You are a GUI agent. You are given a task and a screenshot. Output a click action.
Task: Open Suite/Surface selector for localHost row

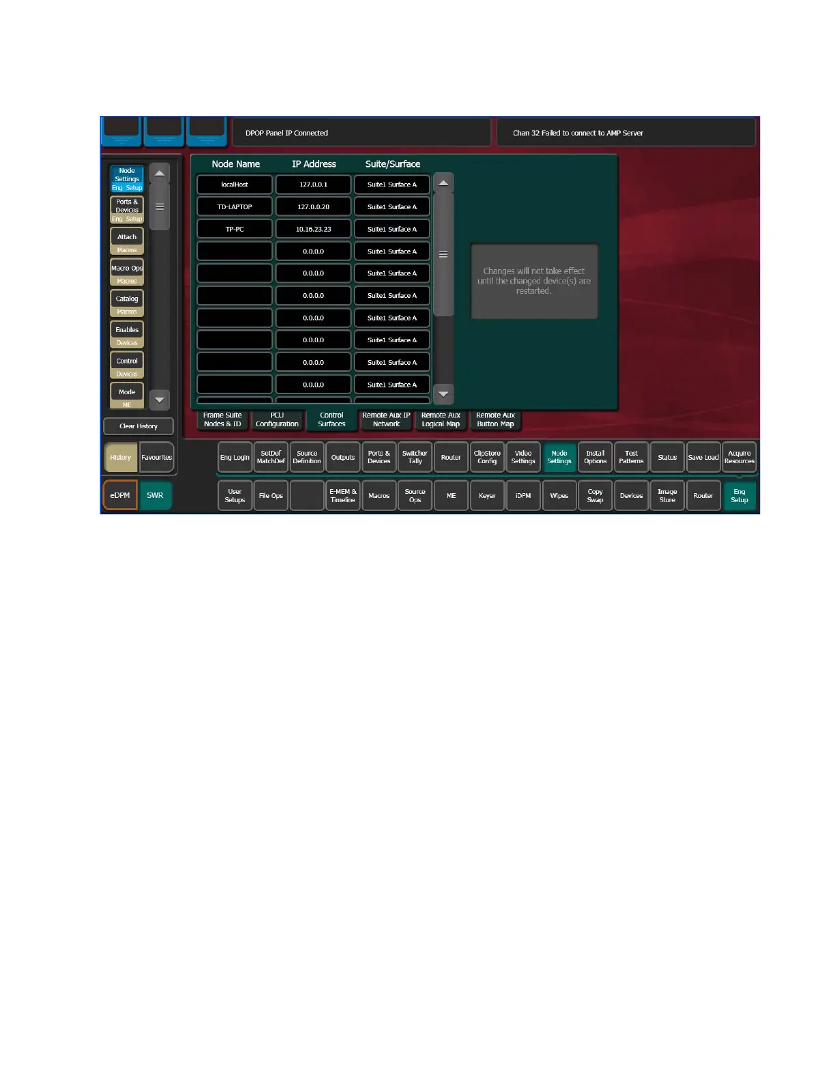[x=392, y=184]
